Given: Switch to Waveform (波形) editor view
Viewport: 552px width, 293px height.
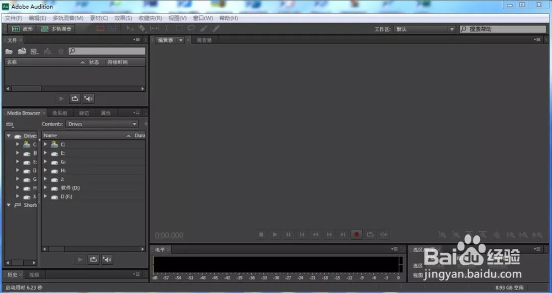Looking at the screenshot, I should point(22,29).
